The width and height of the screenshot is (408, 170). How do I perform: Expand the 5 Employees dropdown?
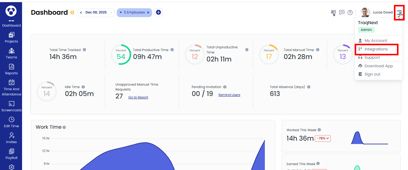(x=121, y=13)
